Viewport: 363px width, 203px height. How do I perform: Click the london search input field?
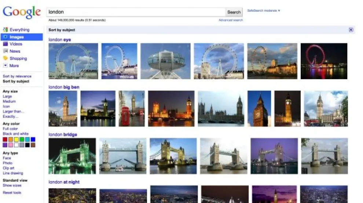click(136, 12)
